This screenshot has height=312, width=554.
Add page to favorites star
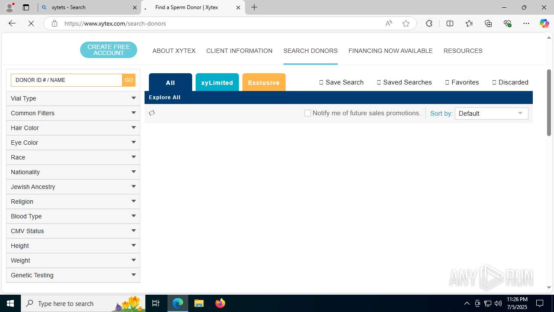[x=406, y=23]
